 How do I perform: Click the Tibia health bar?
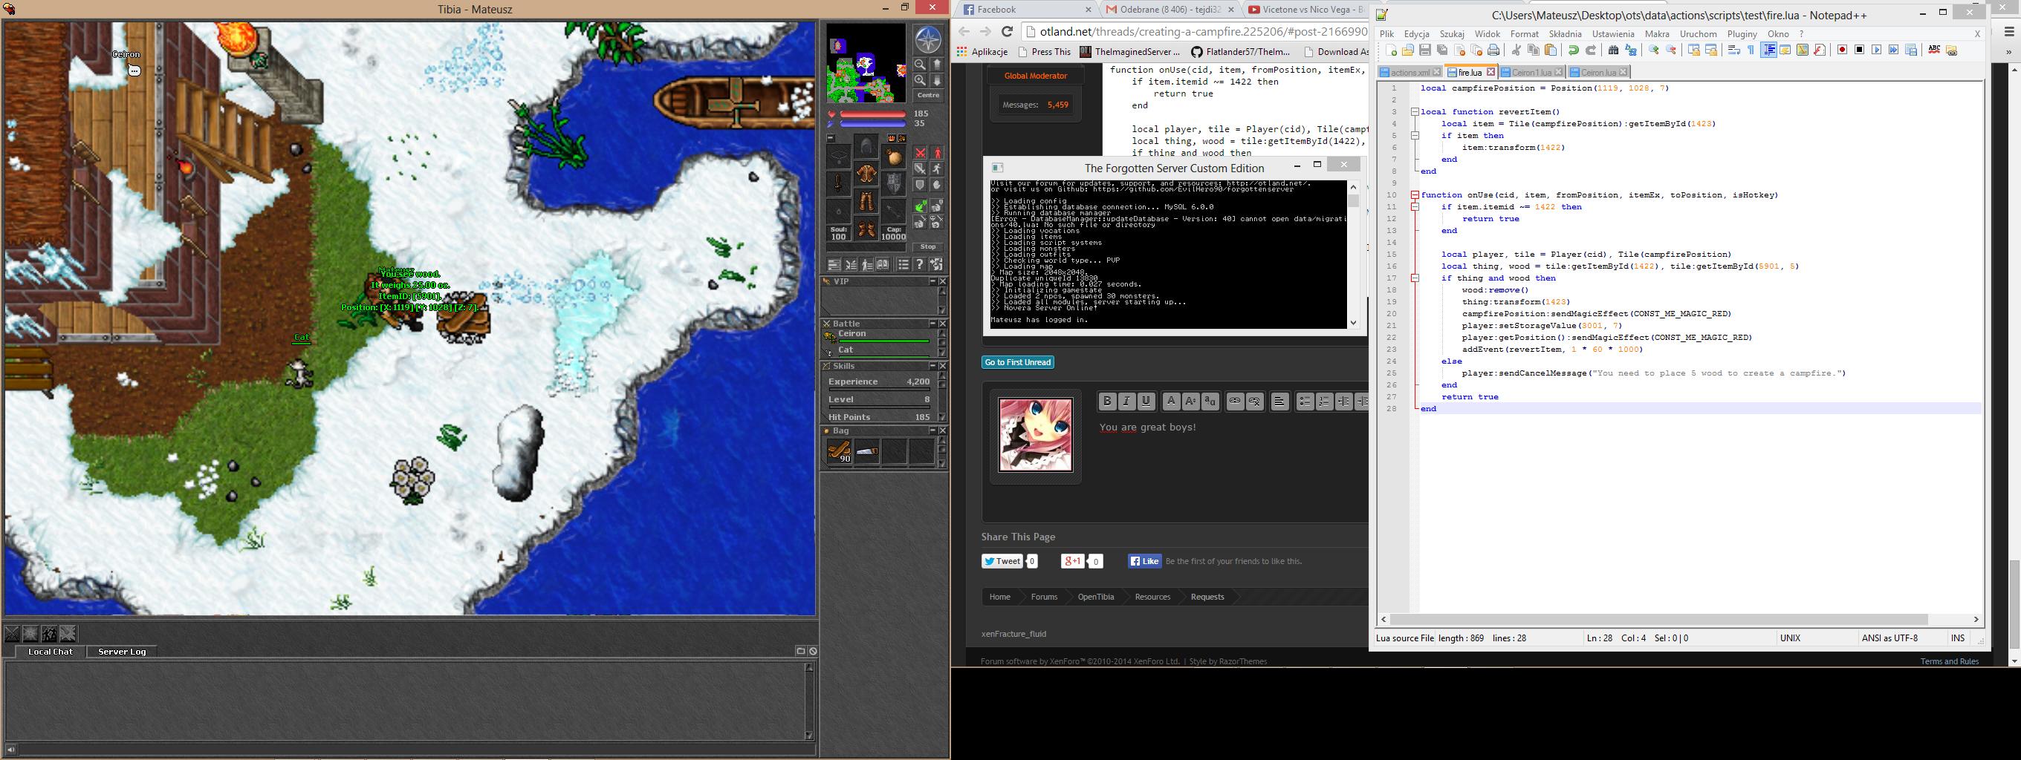[873, 114]
